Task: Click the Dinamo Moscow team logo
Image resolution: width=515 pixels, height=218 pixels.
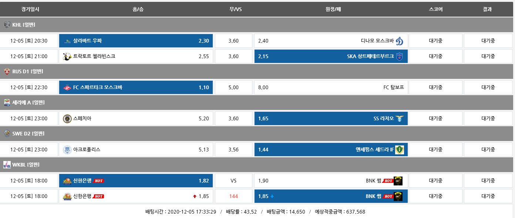Action: [x=399, y=41]
